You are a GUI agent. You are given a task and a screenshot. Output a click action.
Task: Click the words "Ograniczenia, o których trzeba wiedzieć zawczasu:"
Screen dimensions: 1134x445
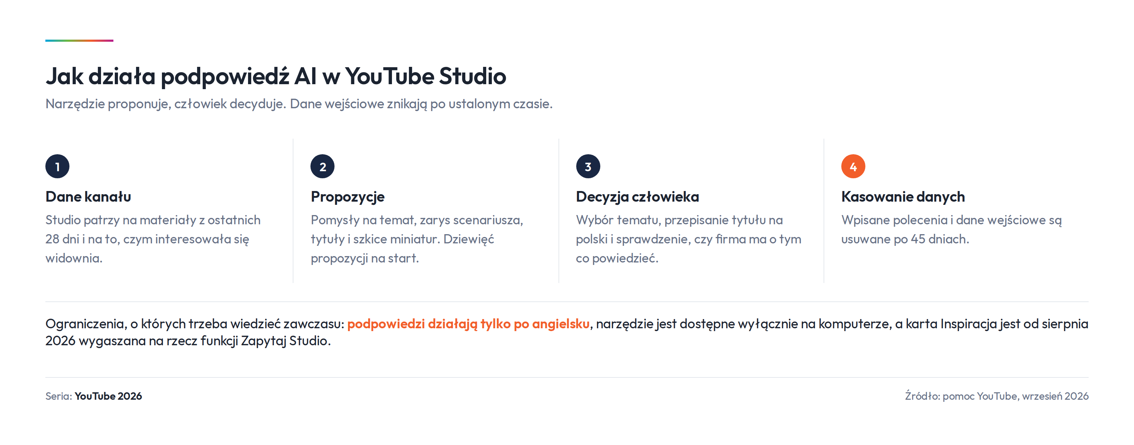point(195,324)
